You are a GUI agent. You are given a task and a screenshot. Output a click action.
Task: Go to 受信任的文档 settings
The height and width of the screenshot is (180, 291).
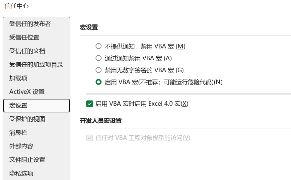(27, 51)
